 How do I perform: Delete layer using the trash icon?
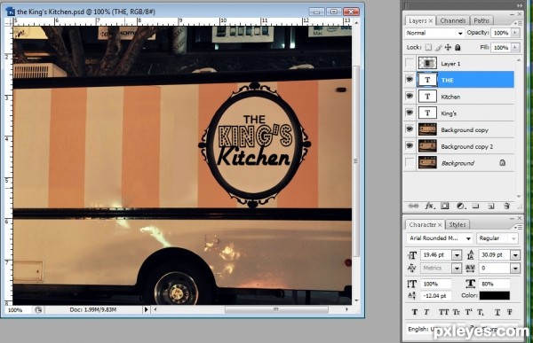tap(506, 206)
